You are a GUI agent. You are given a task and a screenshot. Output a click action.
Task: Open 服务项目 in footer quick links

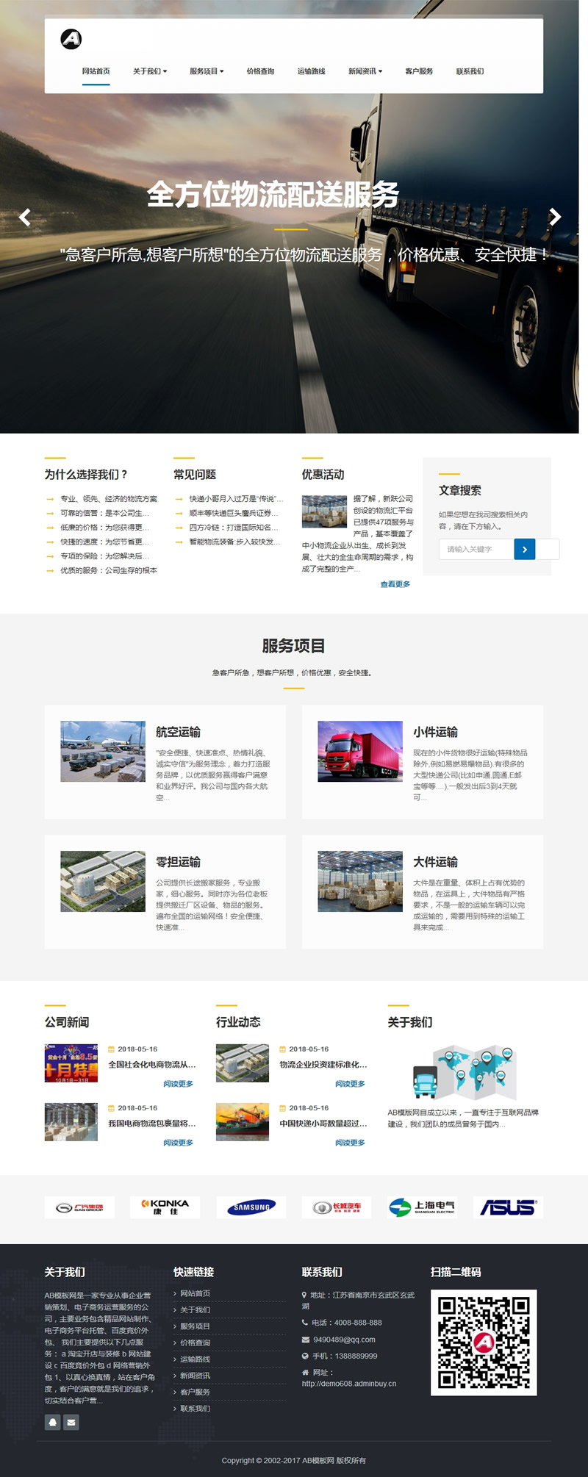tap(195, 1326)
